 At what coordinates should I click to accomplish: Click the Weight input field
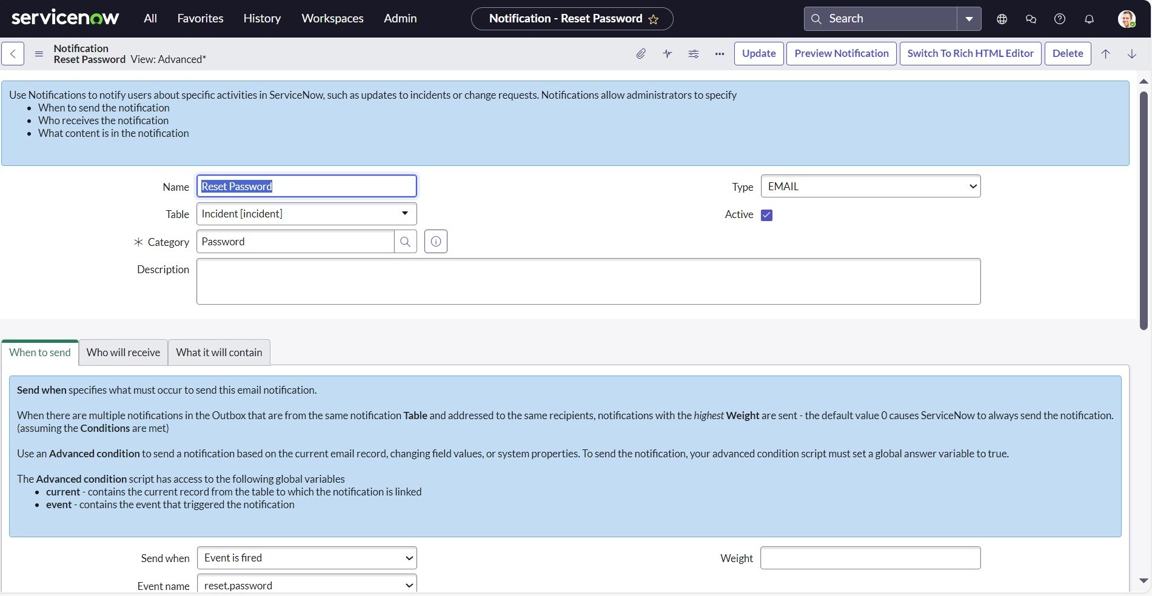click(871, 558)
